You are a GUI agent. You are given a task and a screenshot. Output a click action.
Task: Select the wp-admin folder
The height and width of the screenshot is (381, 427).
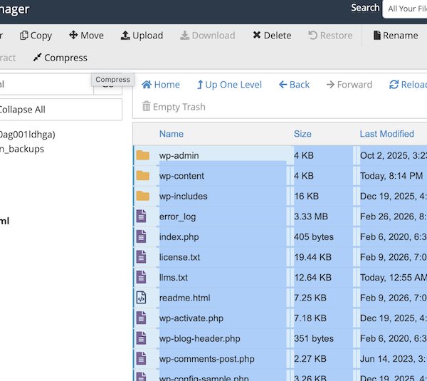point(179,155)
